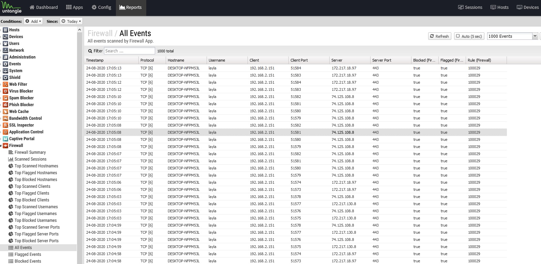Select the Network category icon
The image size is (541, 264).
point(5,50)
